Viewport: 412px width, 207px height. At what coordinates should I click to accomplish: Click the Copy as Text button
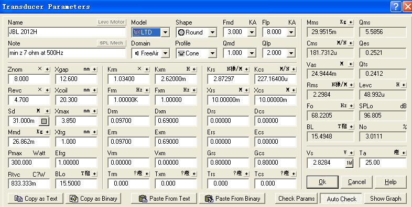click(x=36, y=199)
